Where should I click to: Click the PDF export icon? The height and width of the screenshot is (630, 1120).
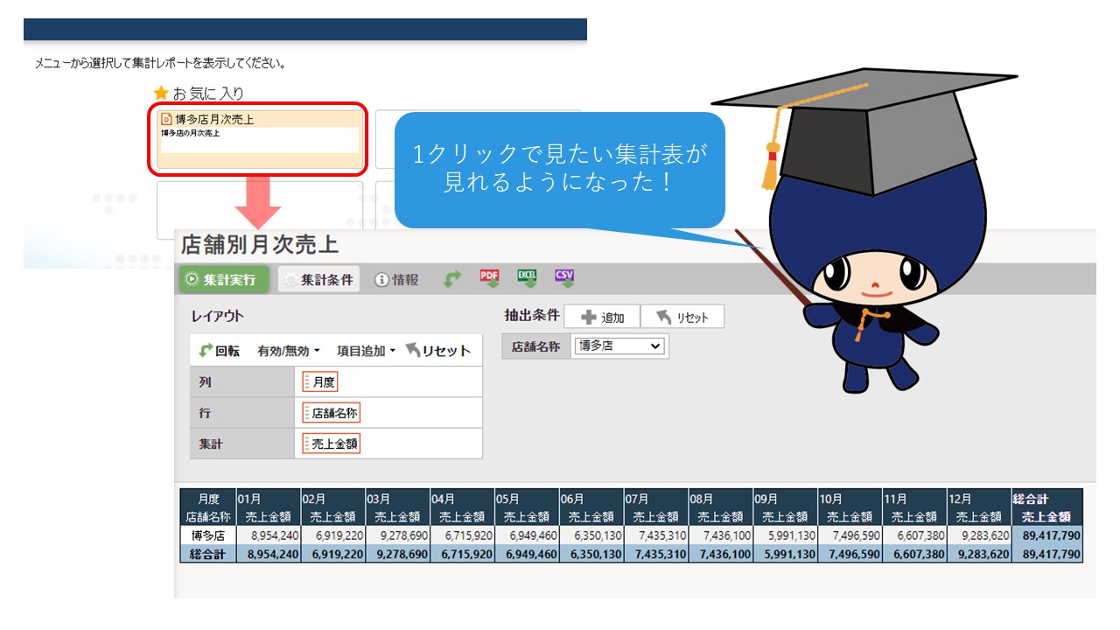489,278
